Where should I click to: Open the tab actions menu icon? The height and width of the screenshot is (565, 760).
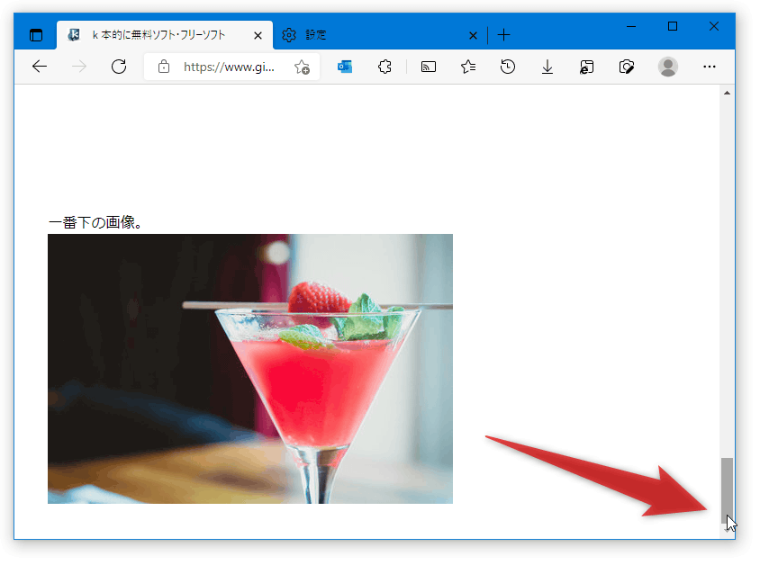click(36, 35)
